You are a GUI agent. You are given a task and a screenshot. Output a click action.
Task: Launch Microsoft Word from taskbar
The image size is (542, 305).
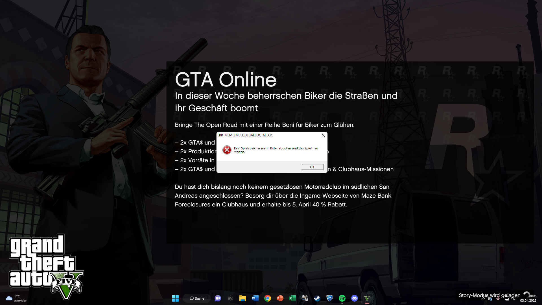point(255,298)
